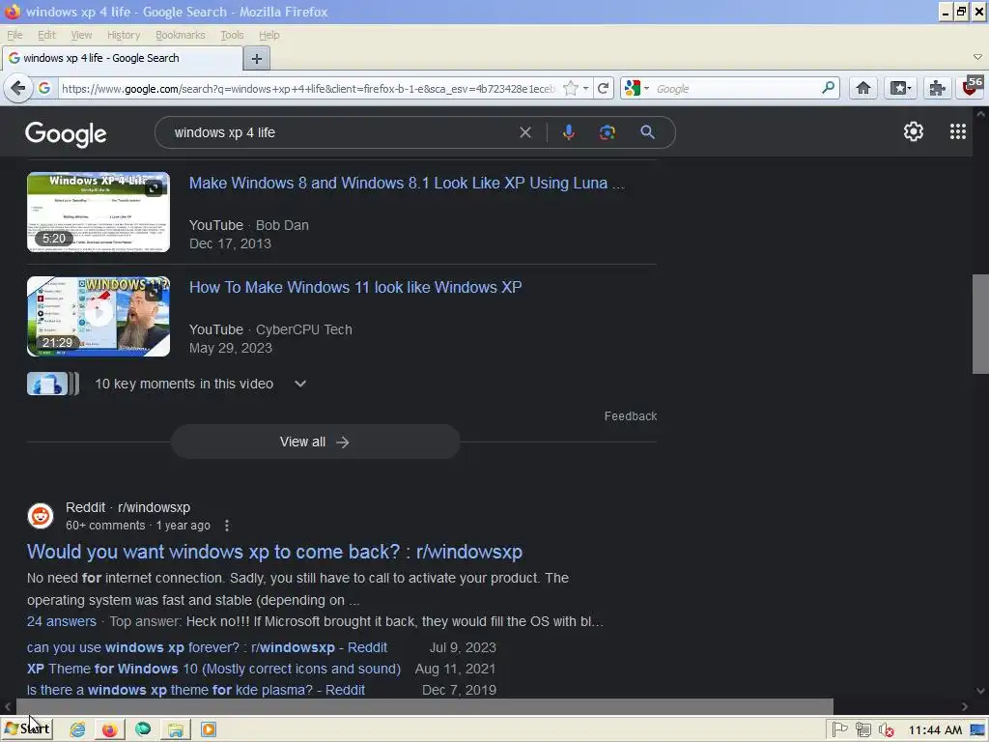This screenshot has height=742, width=989.
Task: Click the Google logo
Action: click(x=66, y=133)
